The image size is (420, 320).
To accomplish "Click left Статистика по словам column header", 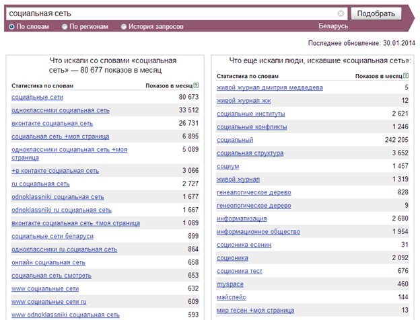I will pyautogui.click(x=42, y=86).
